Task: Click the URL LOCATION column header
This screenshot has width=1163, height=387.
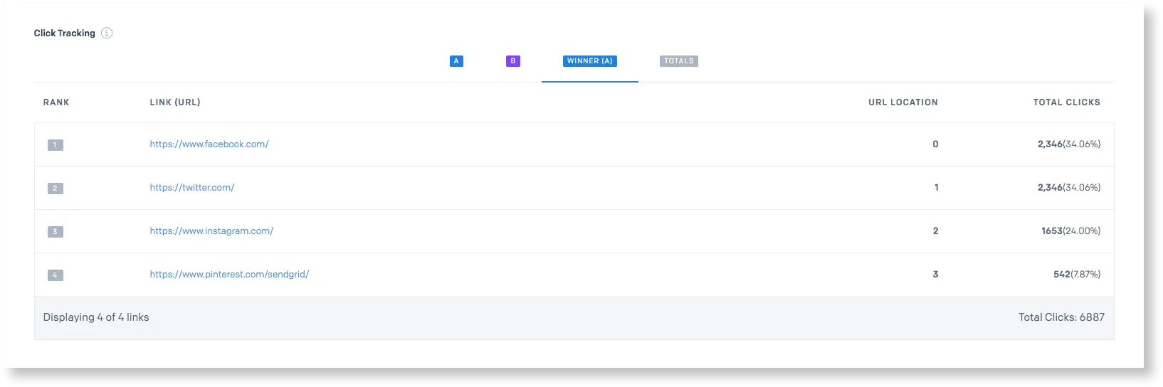Action: [x=903, y=102]
